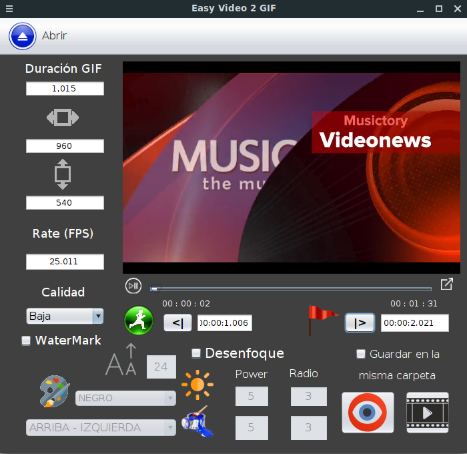Maximize the Easy Video 2 GIF window
This screenshot has width=467, height=454.
pyautogui.click(x=439, y=9)
